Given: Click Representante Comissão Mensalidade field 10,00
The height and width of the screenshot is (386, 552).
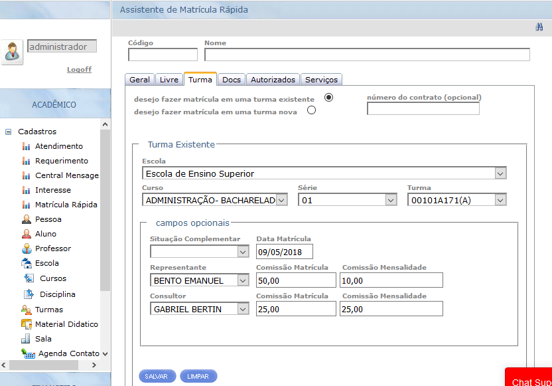Looking at the screenshot, I should coord(391,280).
